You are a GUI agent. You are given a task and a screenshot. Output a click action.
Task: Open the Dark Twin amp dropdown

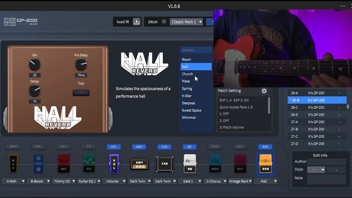(140, 181)
